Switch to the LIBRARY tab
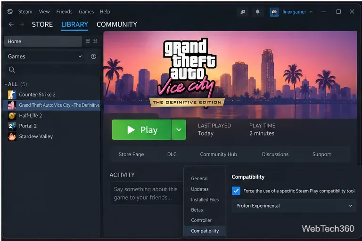 pos(74,24)
